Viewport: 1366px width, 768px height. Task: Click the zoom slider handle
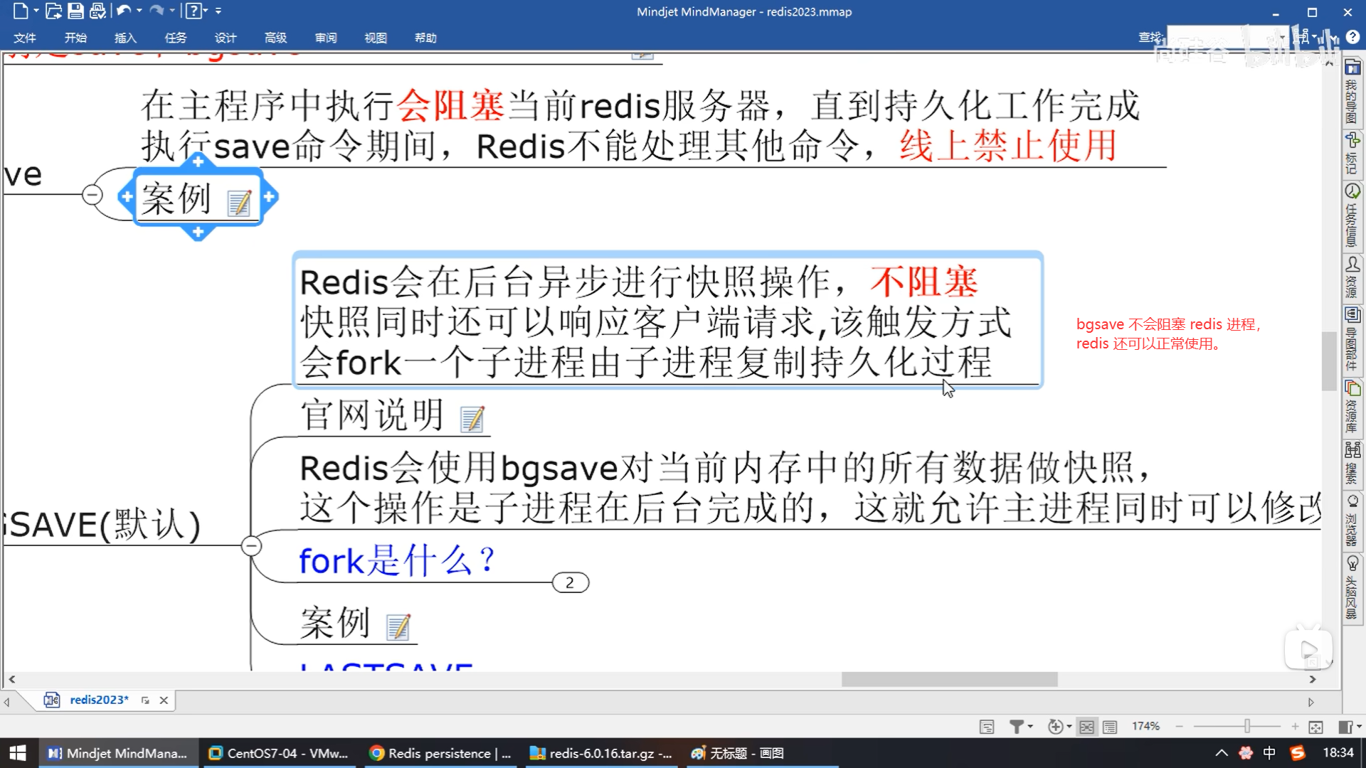(x=1246, y=726)
